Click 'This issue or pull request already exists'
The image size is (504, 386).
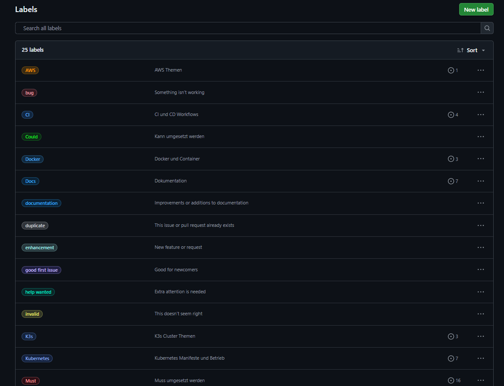[194, 226]
